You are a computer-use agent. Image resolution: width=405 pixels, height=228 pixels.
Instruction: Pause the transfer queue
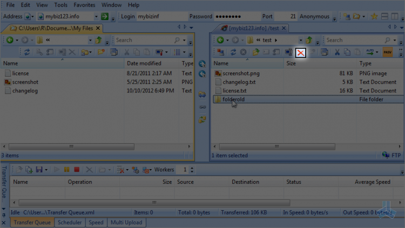[x=66, y=170]
